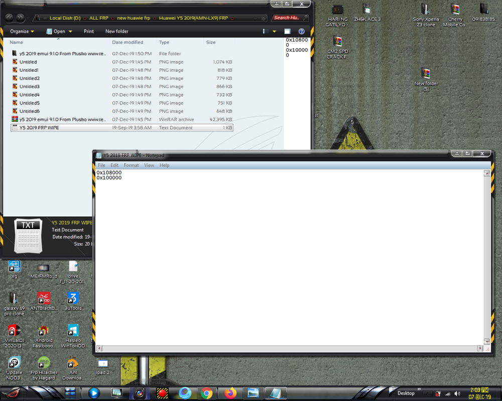Click the ROG start button
502x401 pixels.
click(x=12, y=393)
